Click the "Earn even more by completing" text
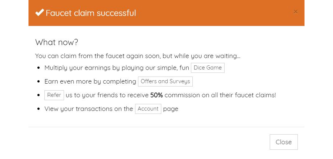The image size is (333, 159). pyautogui.click(x=90, y=81)
